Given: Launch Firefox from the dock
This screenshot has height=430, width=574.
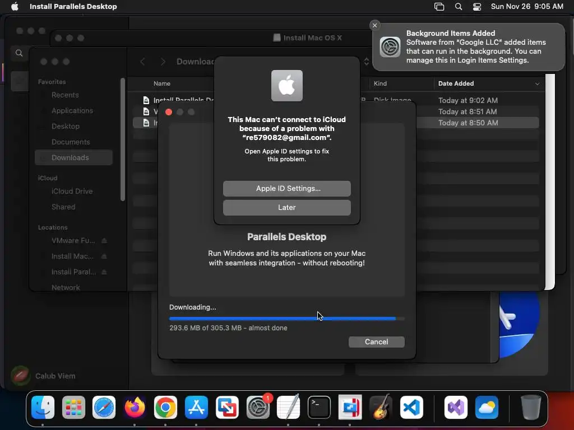Looking at the screenshot, I should click(135, 407).
